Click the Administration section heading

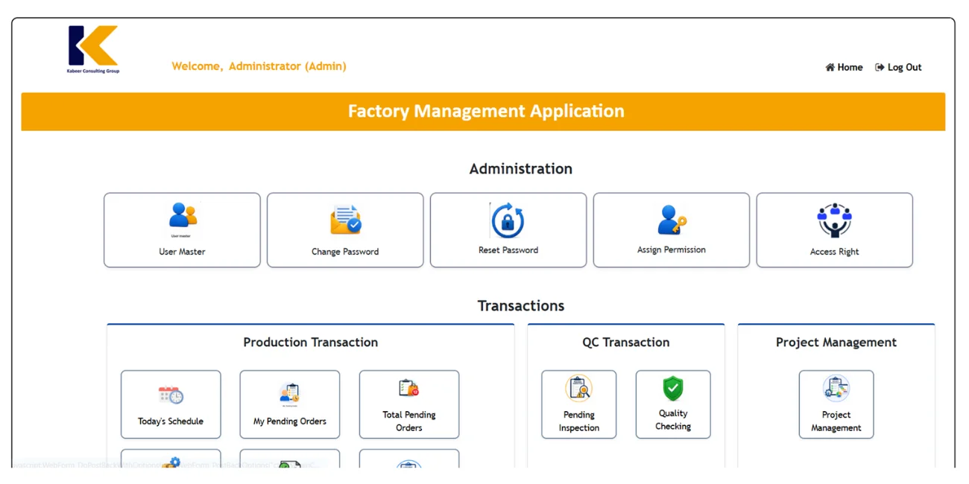521,169
